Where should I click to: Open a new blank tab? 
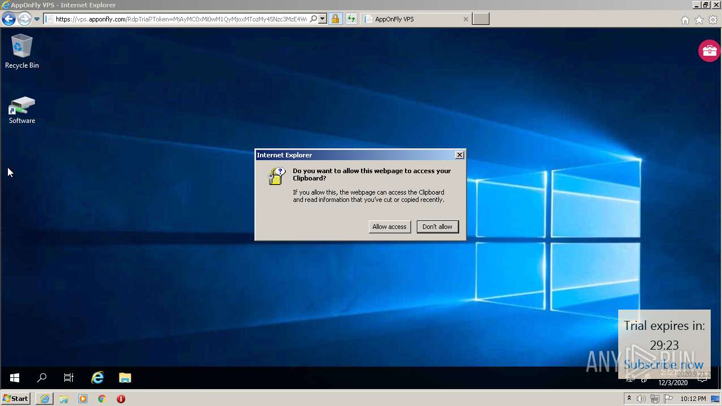(481, 19)
